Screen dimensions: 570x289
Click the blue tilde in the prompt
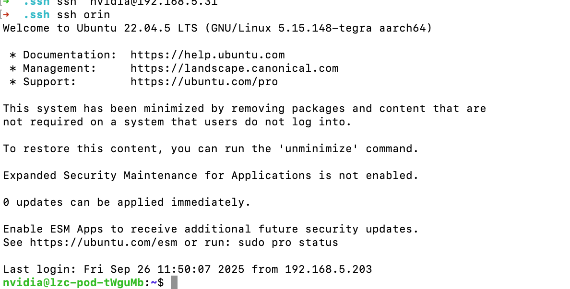[x=154, y=282]
